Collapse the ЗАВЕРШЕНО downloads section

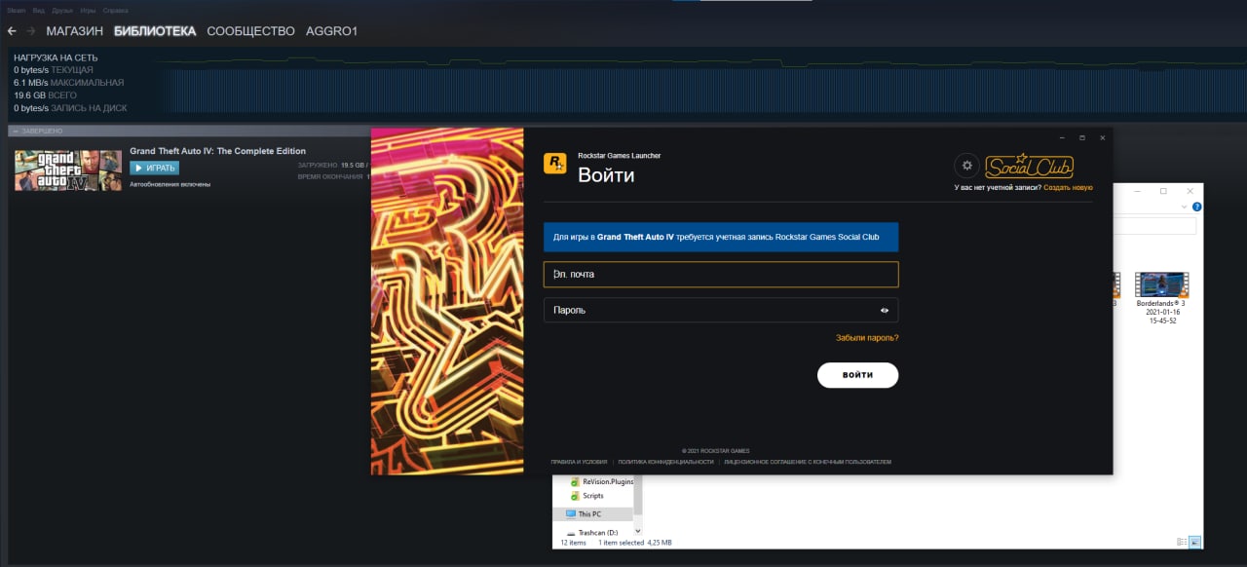(16, 131)
